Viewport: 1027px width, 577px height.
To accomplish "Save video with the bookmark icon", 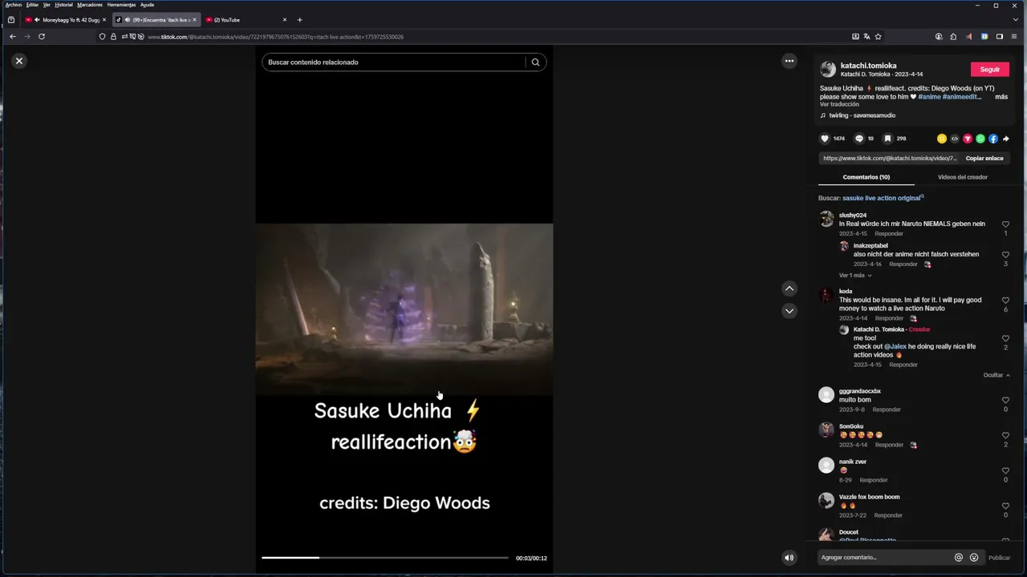I will 888,139.
